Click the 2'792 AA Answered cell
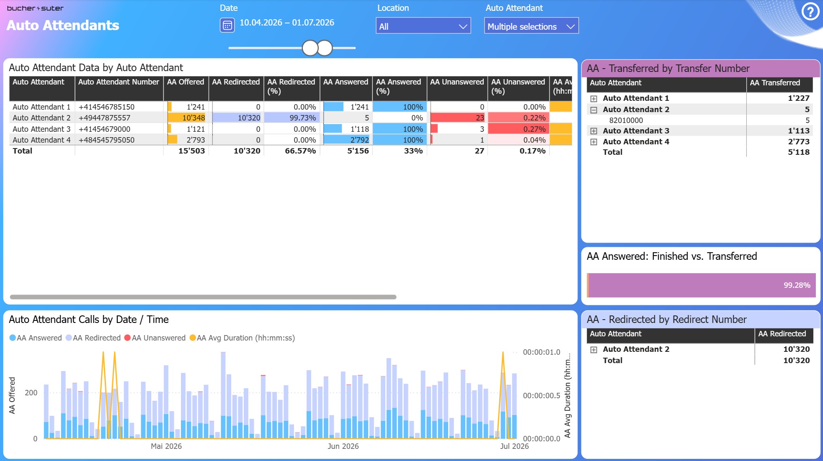This screenshot has width=823, height=461. tap(347, 140)
